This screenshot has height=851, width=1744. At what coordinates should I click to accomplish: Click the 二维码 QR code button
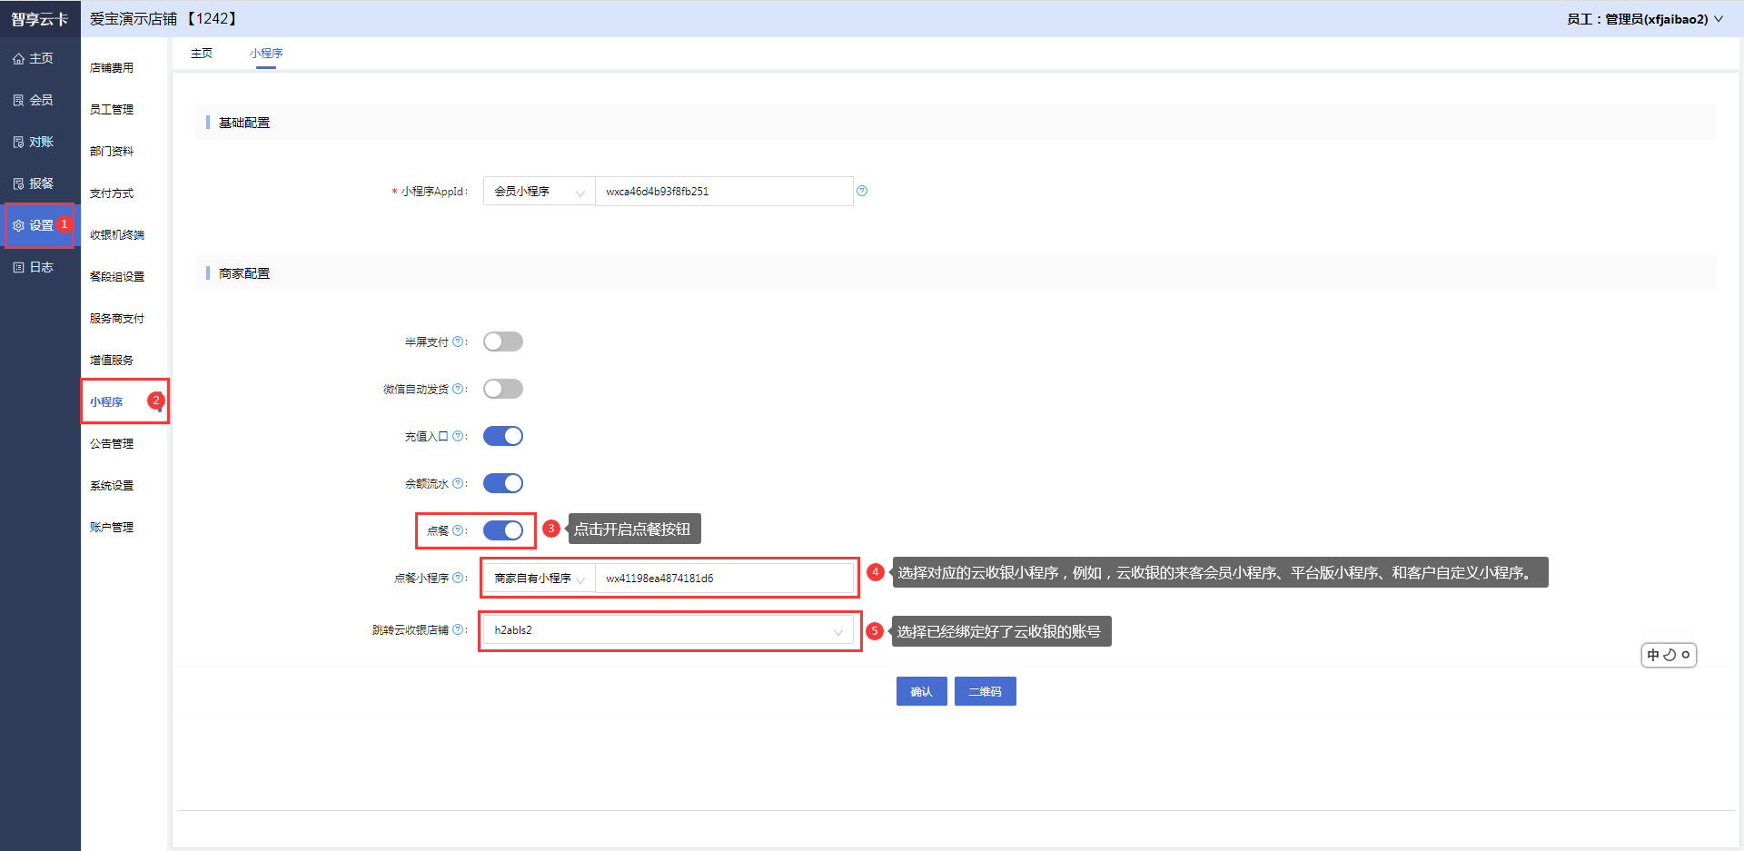coord(985,691)
